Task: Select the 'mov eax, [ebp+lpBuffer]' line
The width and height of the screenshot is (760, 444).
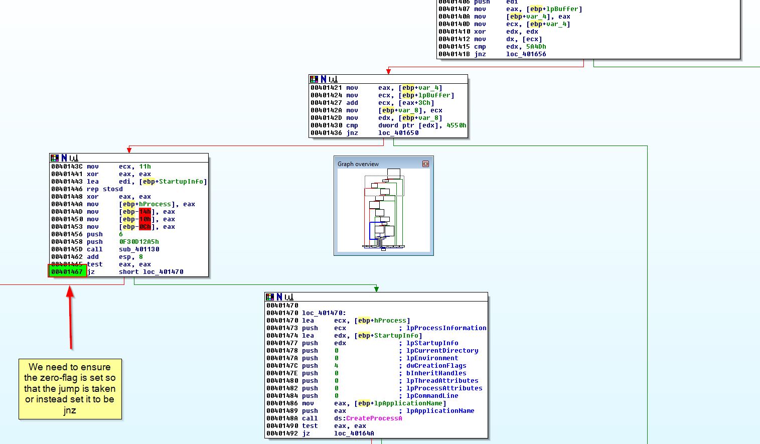Action: point(510,9)
